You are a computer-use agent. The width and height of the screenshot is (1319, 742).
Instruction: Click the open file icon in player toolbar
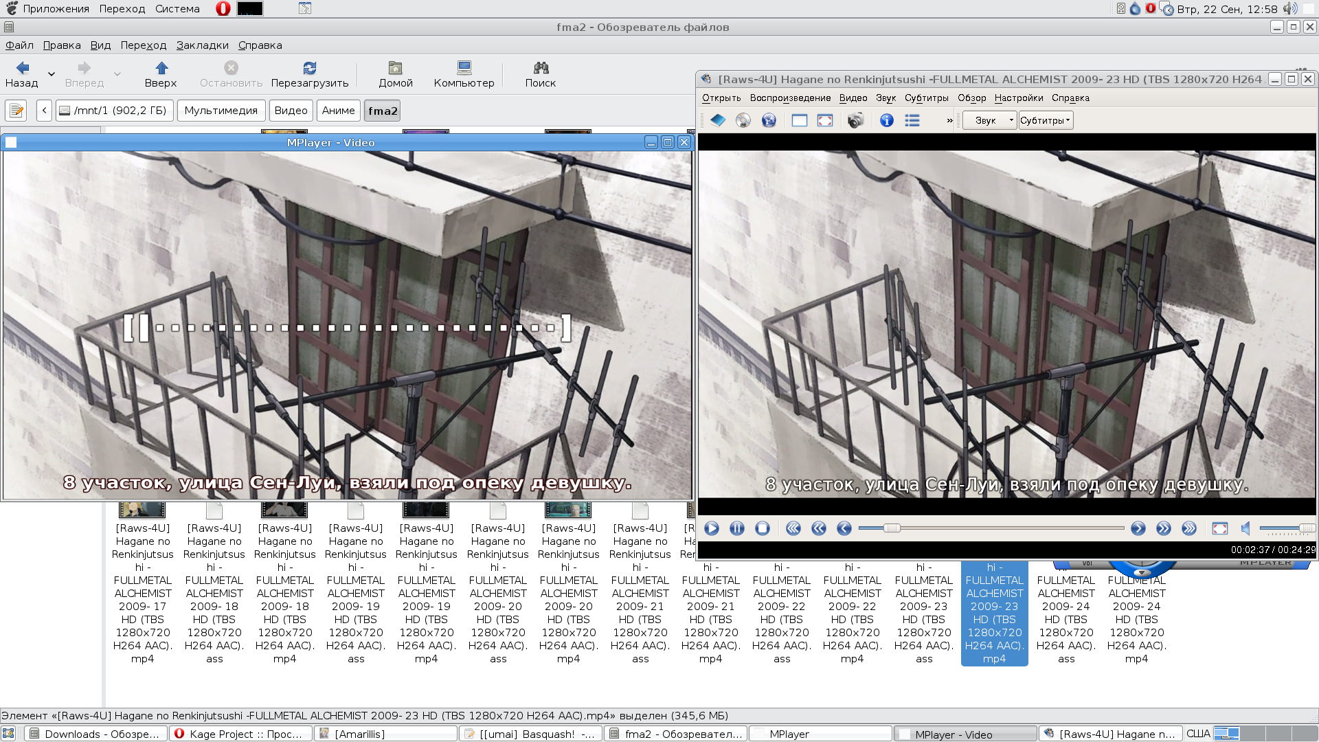click(x=717, y=120)
